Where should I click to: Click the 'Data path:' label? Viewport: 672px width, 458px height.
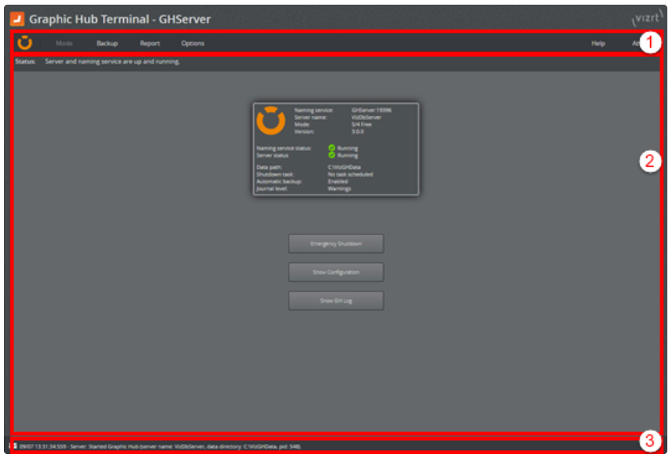(269, 167)
